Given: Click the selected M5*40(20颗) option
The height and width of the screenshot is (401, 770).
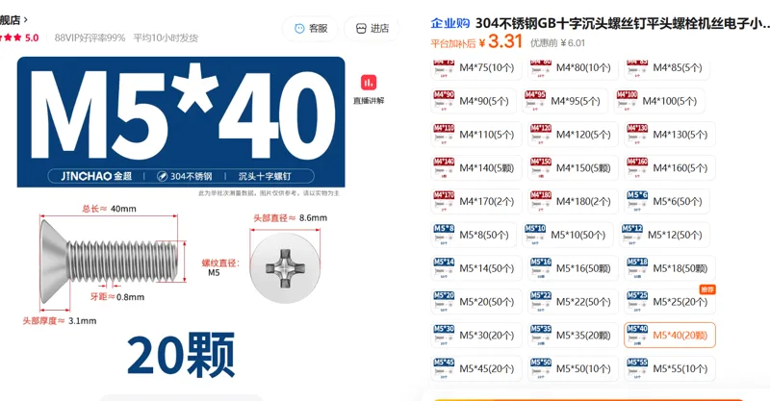Looking at the screenshot, I should tap(670, 335).
